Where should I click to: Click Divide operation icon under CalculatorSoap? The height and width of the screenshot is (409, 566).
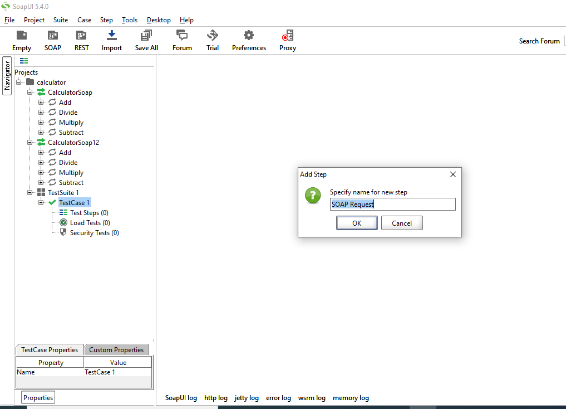point(52,113)
